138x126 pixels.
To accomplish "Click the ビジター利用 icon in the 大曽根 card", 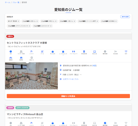I will pos(21,51).
